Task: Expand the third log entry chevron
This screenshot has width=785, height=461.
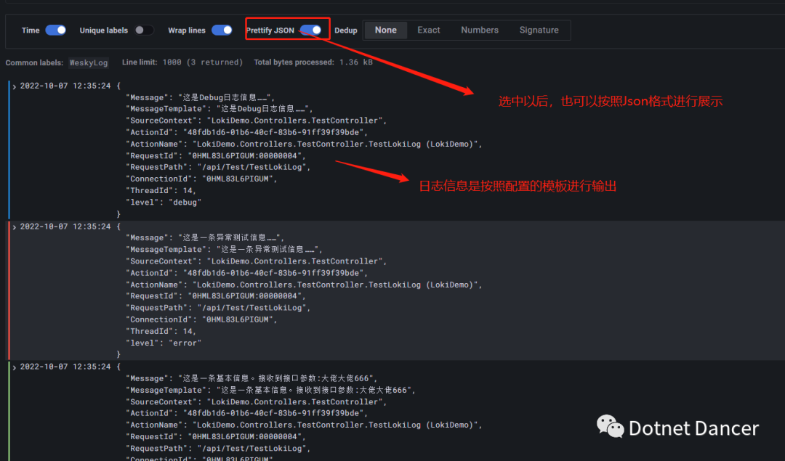Action: pos(15,367)
